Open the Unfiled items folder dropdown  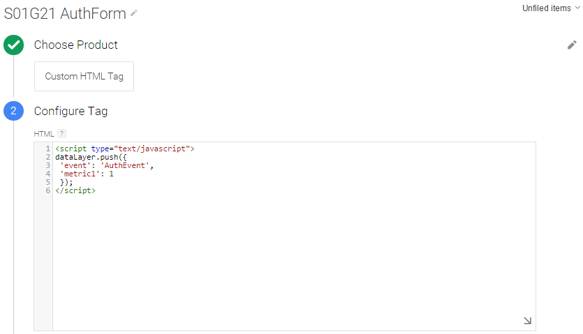point(551,8)
